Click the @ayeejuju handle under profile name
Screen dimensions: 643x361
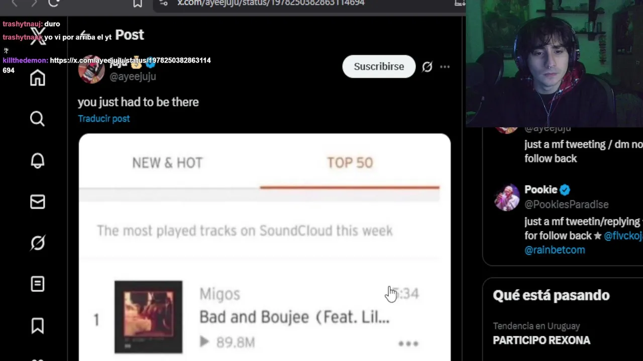coord(133,77)
